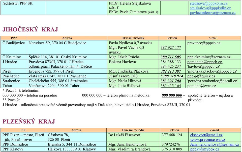Open the pppkt@mybox.cz email link

click(x=205, y=149)
